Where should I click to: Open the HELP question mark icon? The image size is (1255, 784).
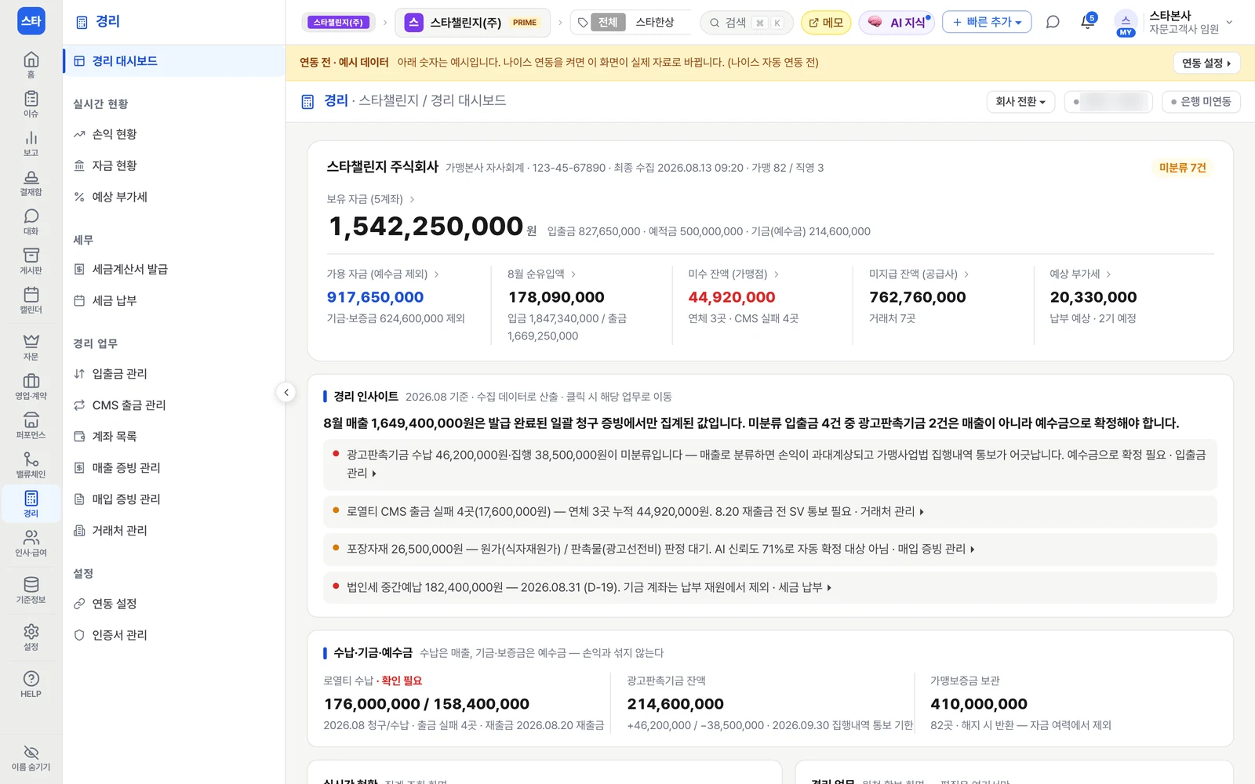click(x=31, y=684)
